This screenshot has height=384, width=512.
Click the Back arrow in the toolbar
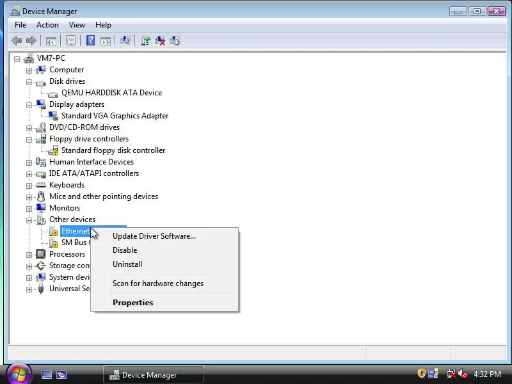pyautogui.click(x=17, y=41)
